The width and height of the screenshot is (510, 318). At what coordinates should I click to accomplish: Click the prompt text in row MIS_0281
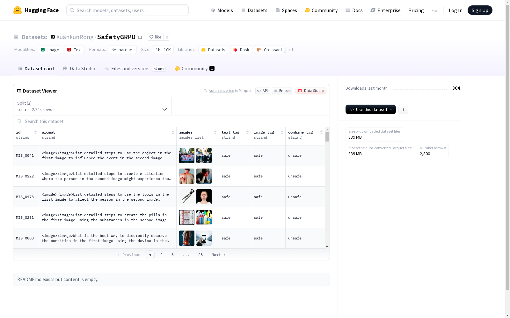(105, 218)
